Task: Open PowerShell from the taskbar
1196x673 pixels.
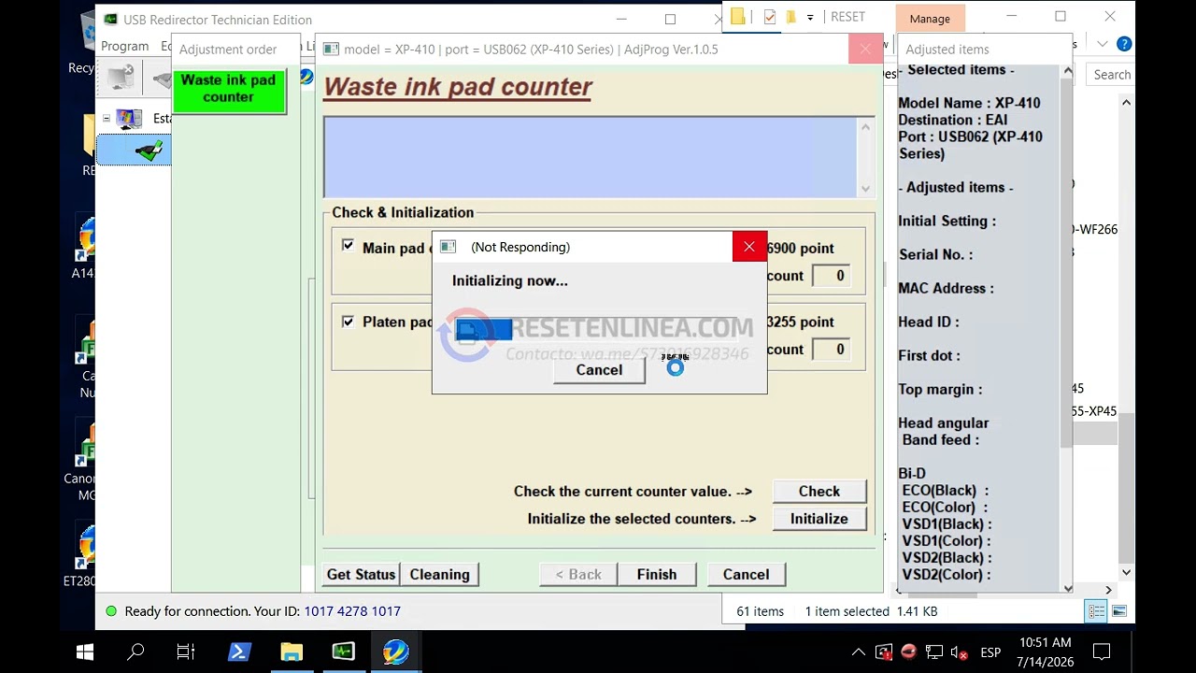Action: point(239,652)
